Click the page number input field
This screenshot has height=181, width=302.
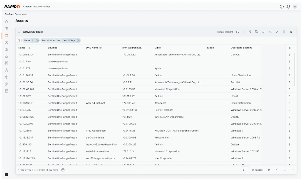click(x=245, y=170)
